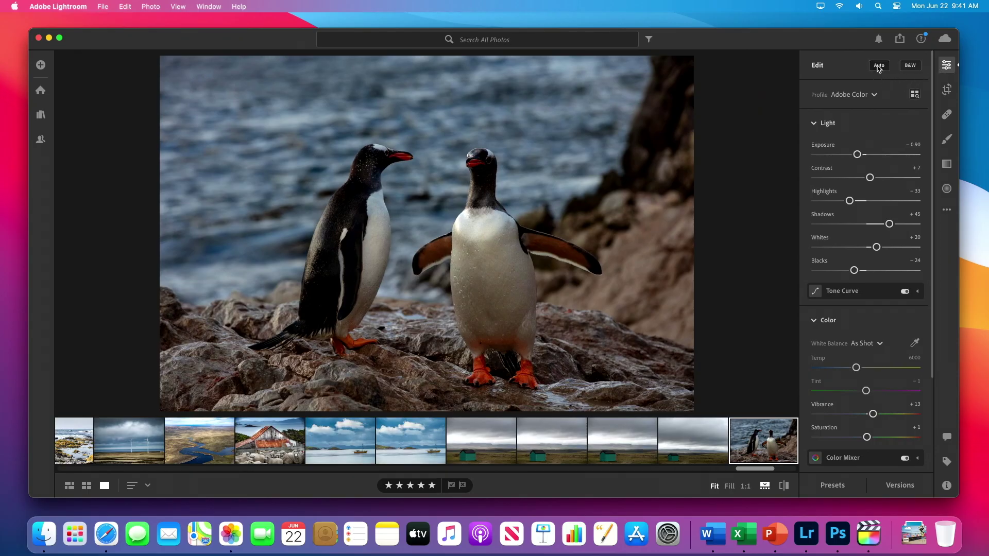Viewport: 989px width, 556px height.
Task: Open the Crop & Rotate tool
Action: pyautogui.click(x=947, y=90)
